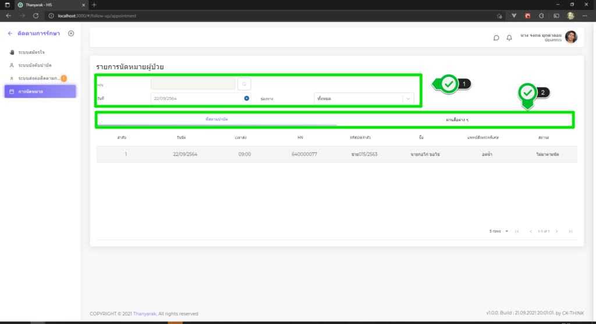Open the browser more options menu
Viewport: 596px width, 324px height.
(x=586, y=16)
